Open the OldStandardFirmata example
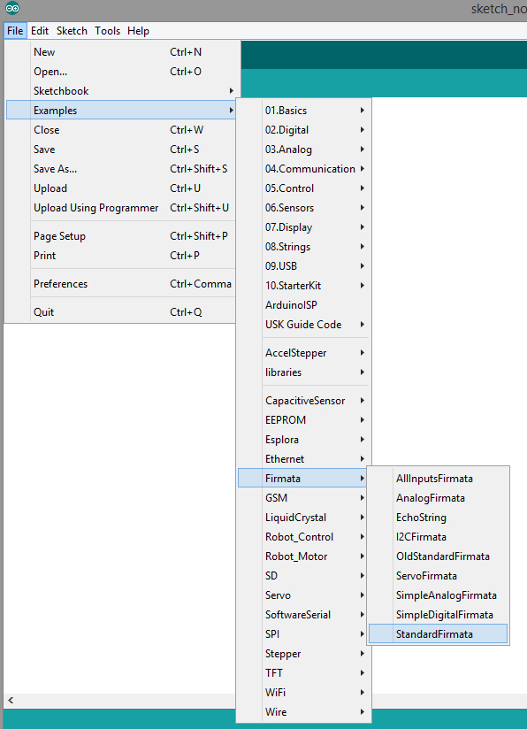 pyautogui.click(x=439, y=556)
